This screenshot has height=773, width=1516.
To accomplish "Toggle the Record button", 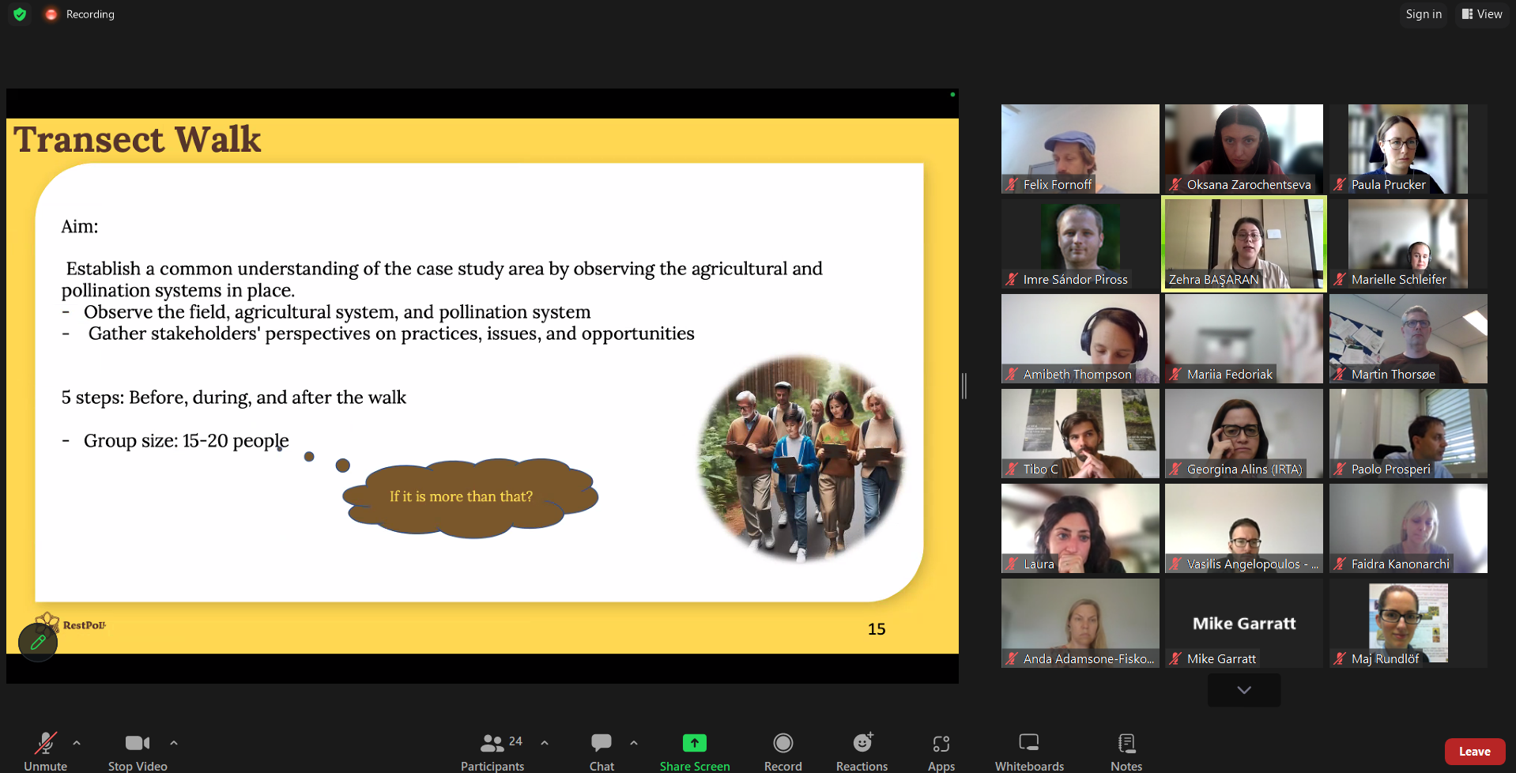I will (783, 752).
